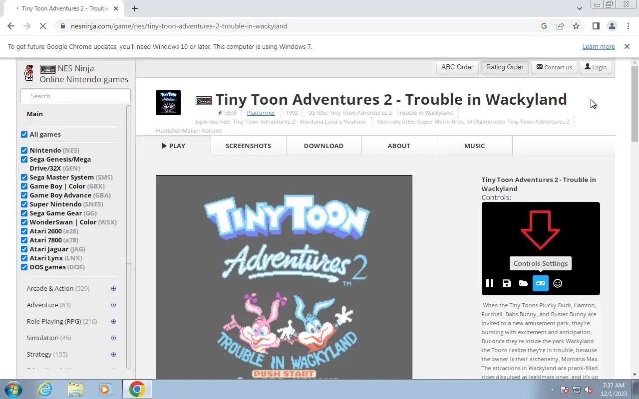The width and height of the screenshot is (639, 399).
Task: Expand Role-Playing (RPG) category
Action: pyautogui.click(x=113, y=322)
